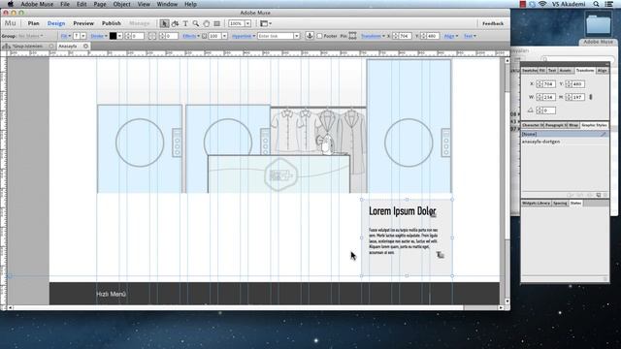This screenshot has width=621, height=349.
Task: Click the Wi-Fi status icon
Action: point(542,4)
